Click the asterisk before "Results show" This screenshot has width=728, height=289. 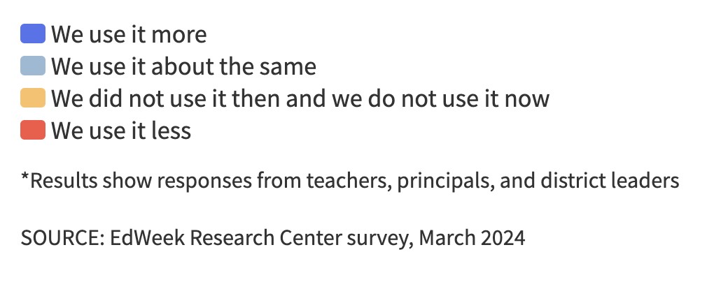pyautogui.click(x=24, y=179)
